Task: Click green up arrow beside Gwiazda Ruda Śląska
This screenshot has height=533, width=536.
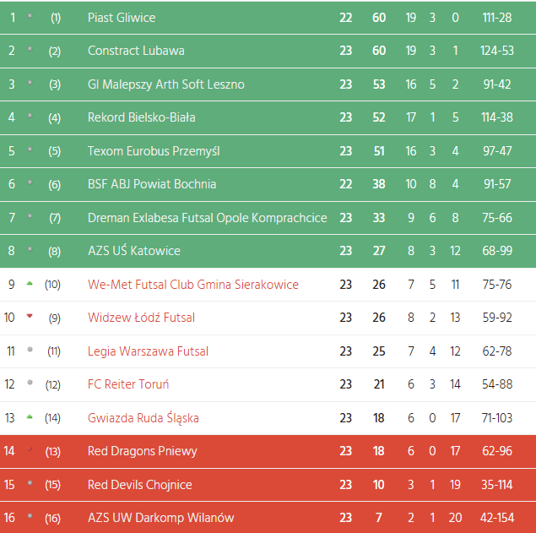Action: [x=30, y=417]
